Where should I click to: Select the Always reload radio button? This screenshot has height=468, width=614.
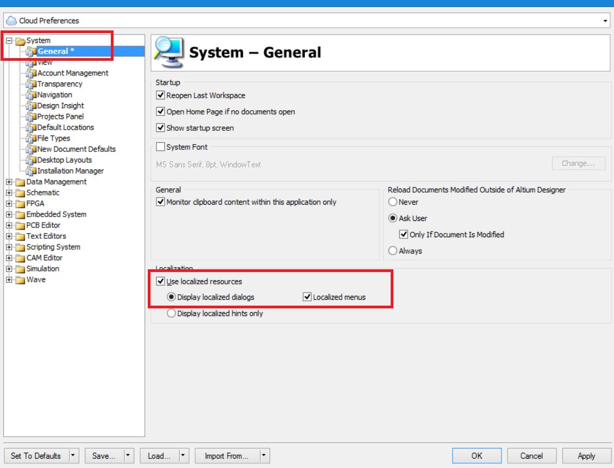(393, 251)
